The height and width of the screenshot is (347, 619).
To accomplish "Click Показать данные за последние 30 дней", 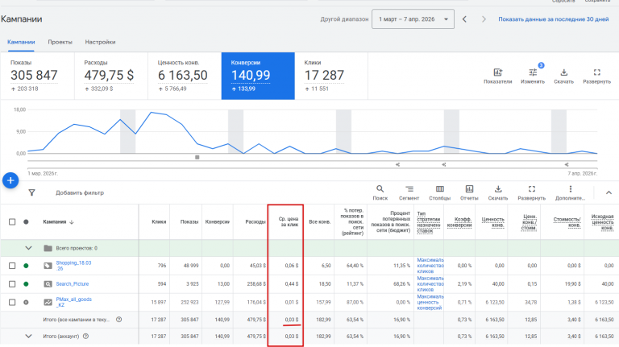I will pyautogui.click(x=554, y=19).
